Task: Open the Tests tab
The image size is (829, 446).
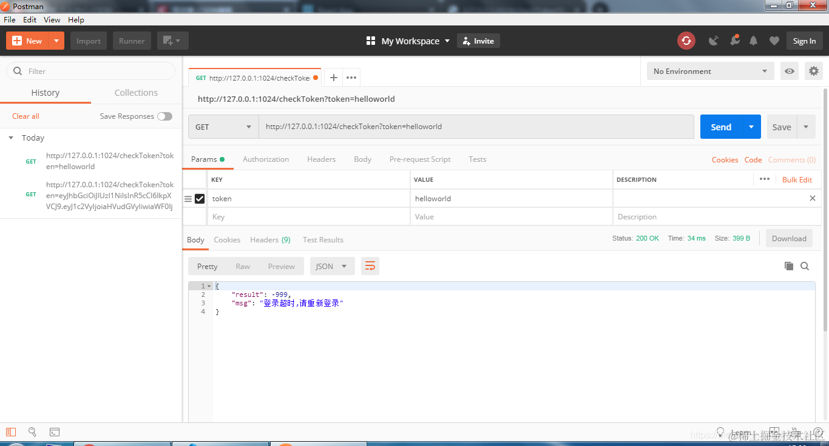Action: coord(477,159)
